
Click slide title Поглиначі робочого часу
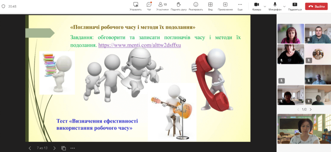(133, 27)
